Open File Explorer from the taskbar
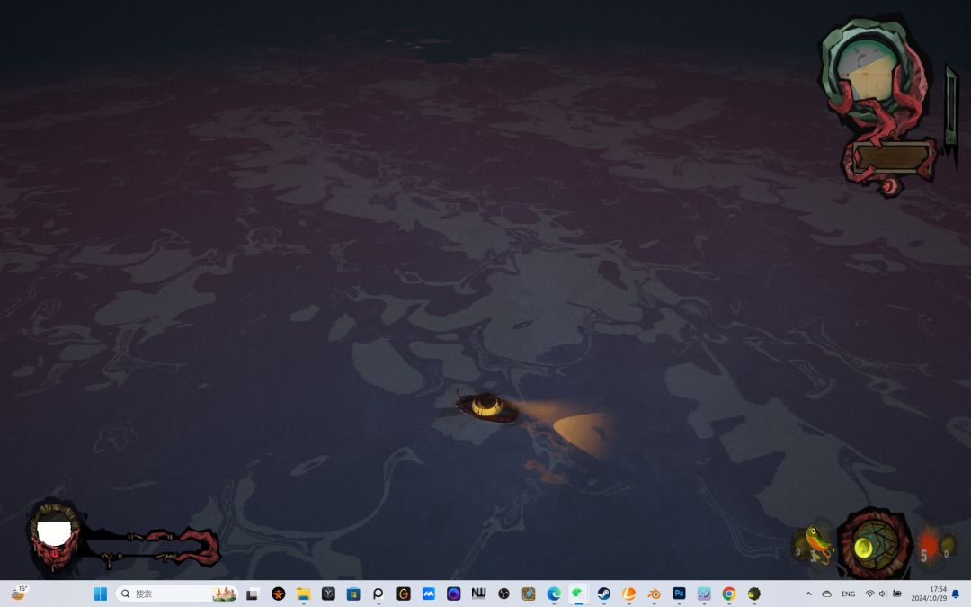Screen dimensions: 971x607 [303, 594]
